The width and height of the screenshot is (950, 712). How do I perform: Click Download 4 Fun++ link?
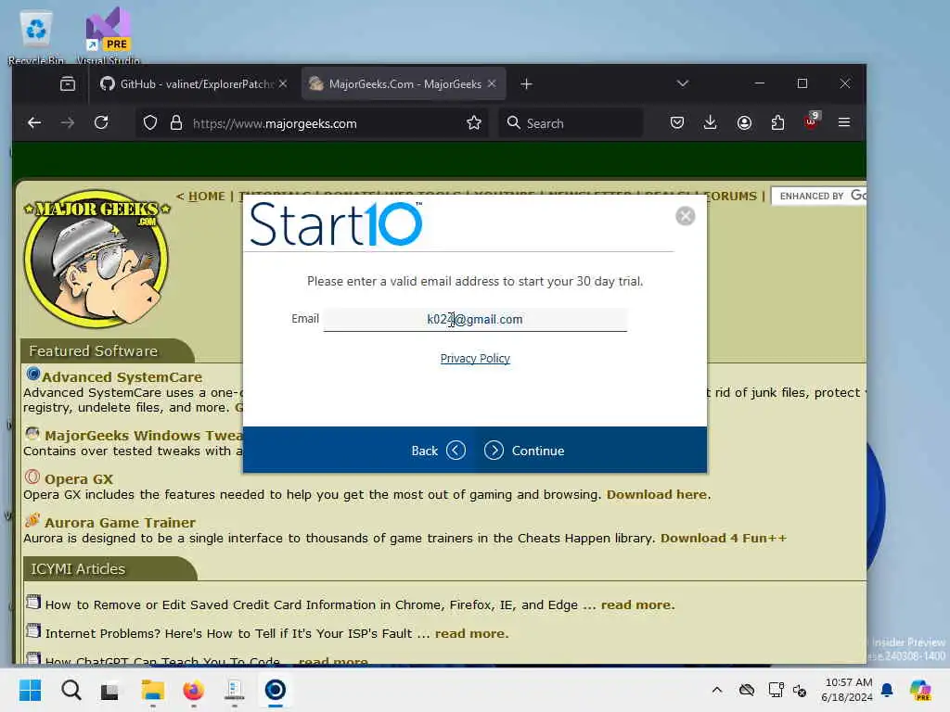coord(724,539)
